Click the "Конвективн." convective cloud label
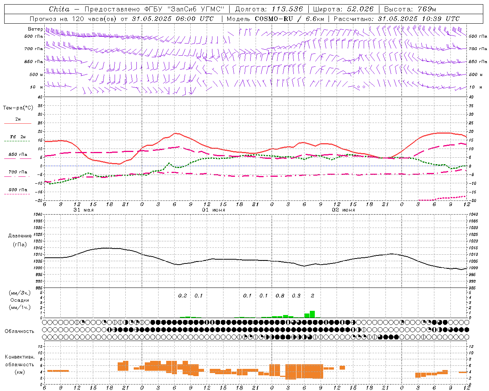This screenshot has width=489, height=391. tap(19, 357)
